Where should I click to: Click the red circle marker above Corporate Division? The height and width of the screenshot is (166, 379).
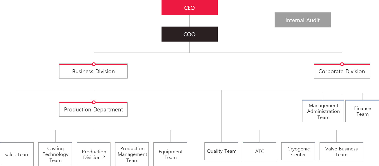click(x=342, y=64)
